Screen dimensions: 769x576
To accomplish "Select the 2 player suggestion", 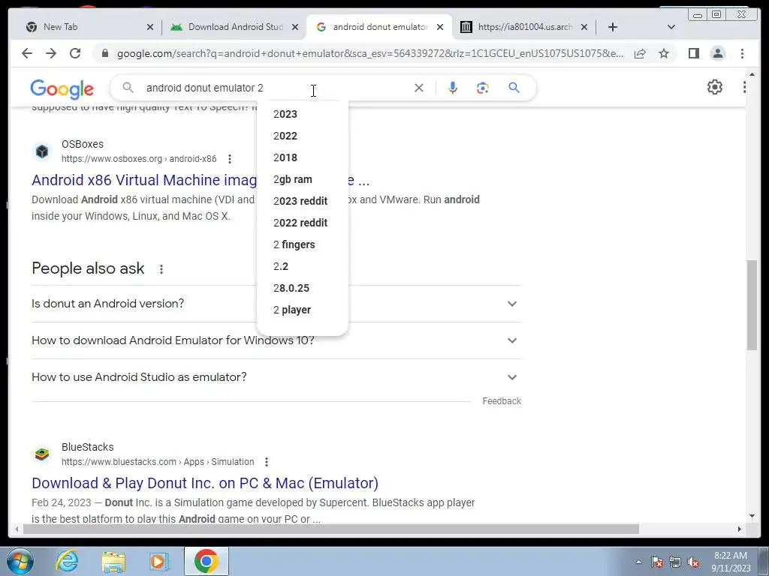I will tap(303, 310).
